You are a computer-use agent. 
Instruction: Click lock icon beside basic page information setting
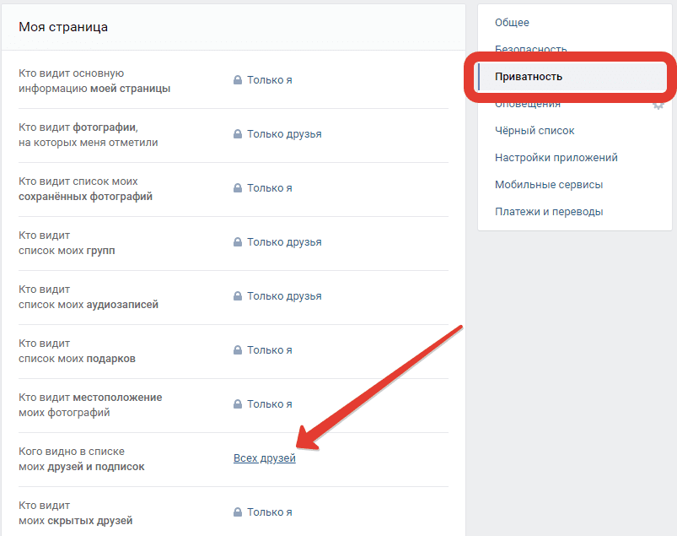(x=238, y=80)
